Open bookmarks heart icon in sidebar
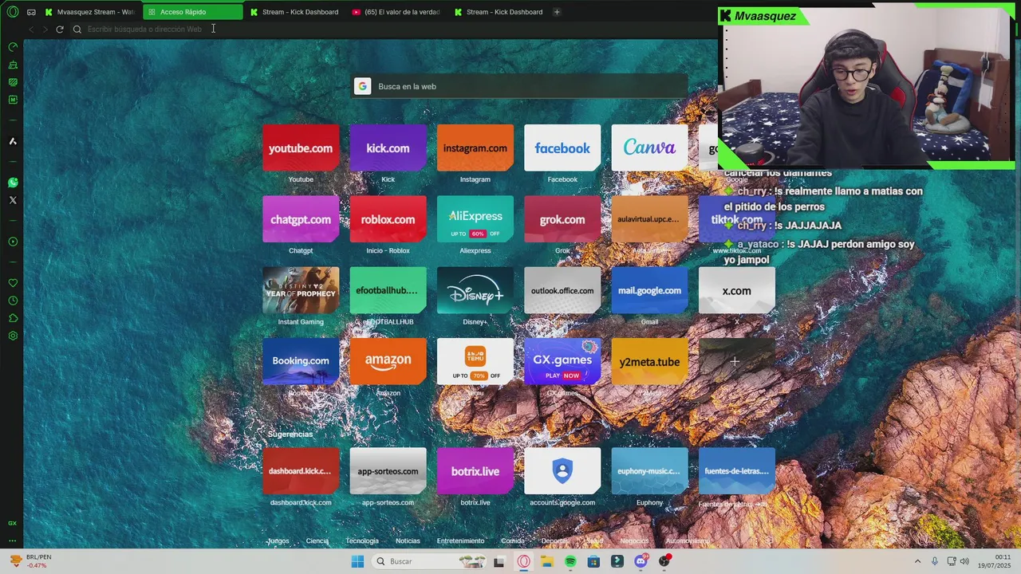 click(13, 283)
